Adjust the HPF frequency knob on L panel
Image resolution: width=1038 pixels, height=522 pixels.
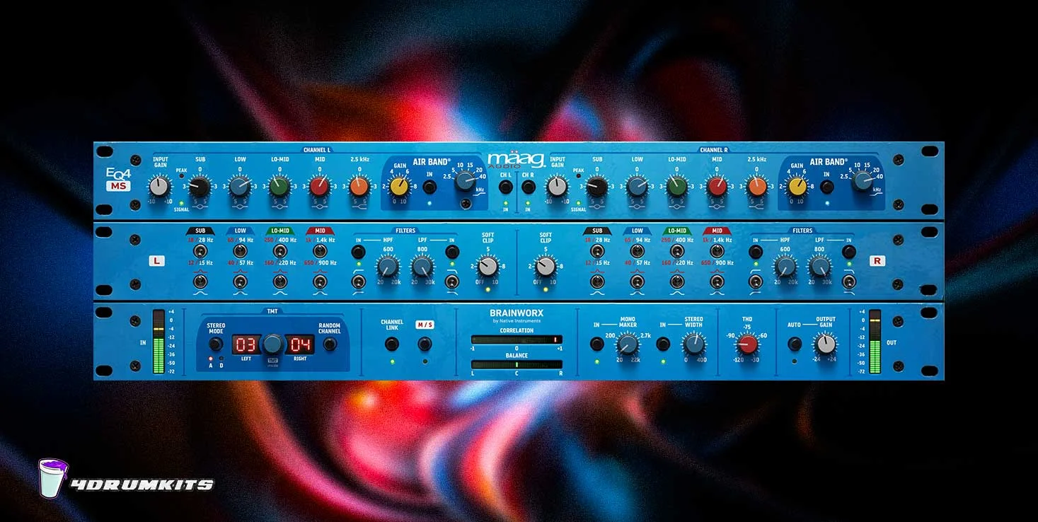tap(387, 267)
